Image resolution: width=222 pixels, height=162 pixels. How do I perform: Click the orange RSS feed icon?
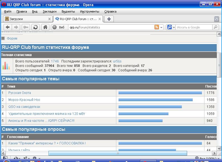(x=156, y=27)
